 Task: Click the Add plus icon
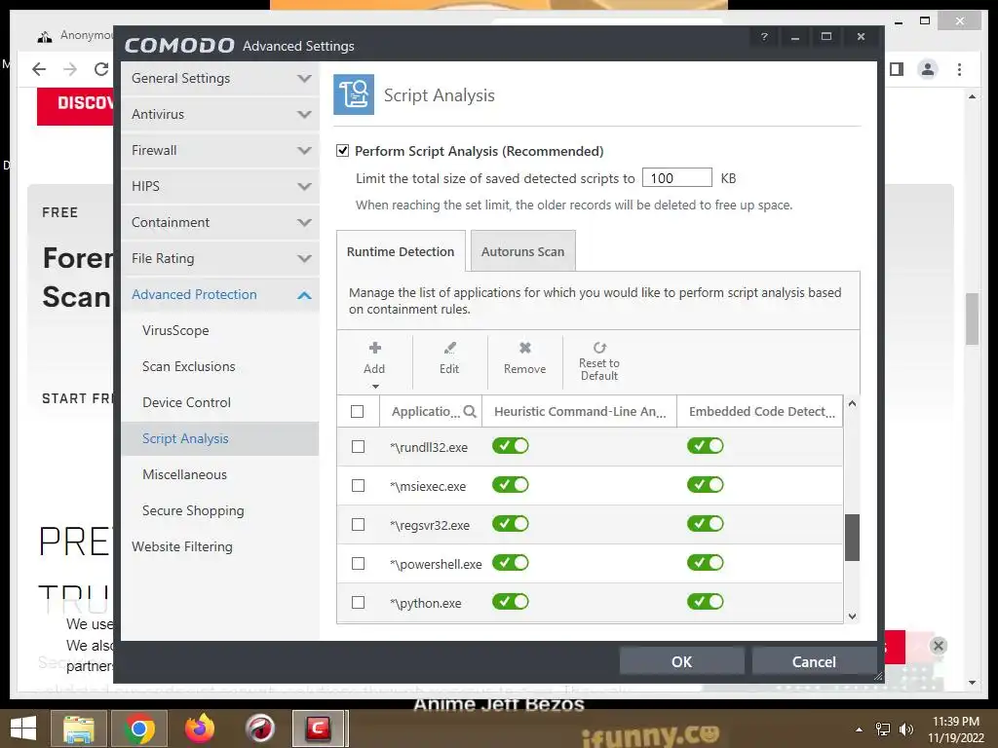click(375, 348)
